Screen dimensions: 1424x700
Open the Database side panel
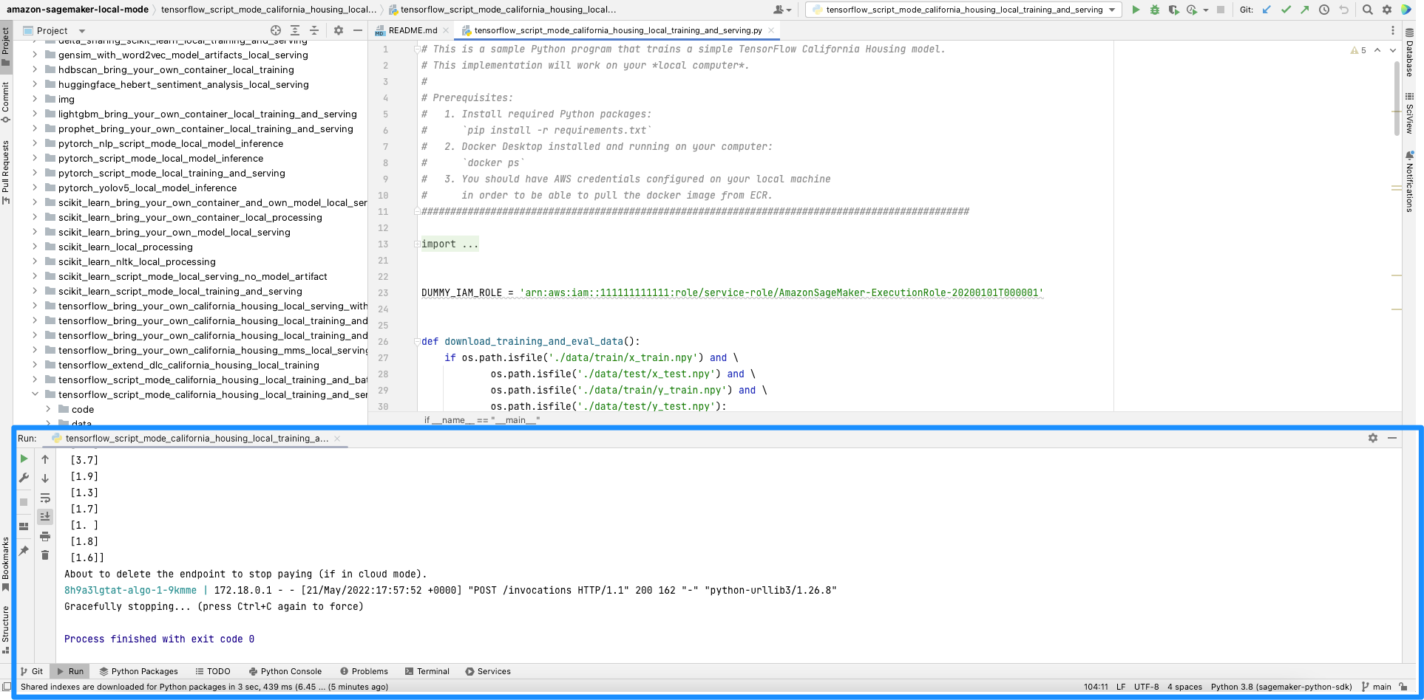1410,53
